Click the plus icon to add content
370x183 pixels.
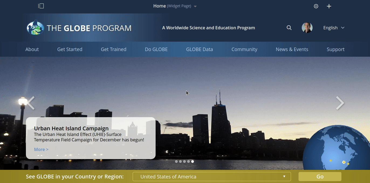tap(329, 6)
